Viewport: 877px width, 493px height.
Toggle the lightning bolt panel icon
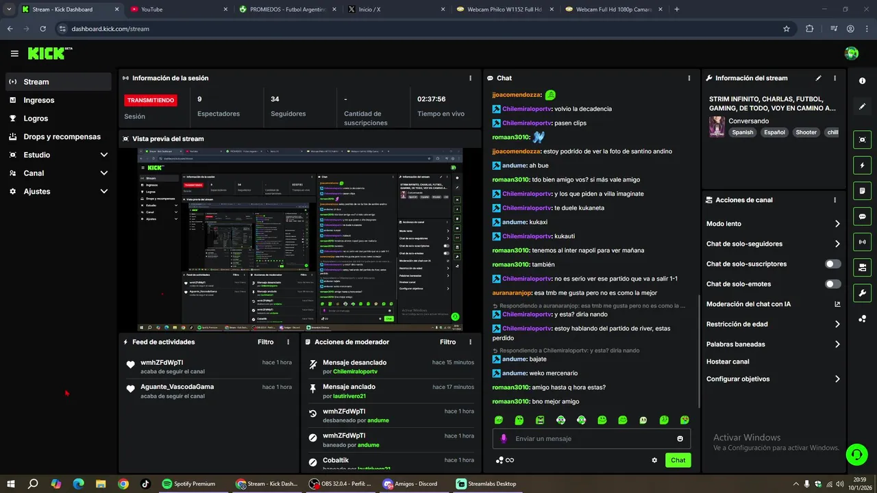tap(862, 165)
